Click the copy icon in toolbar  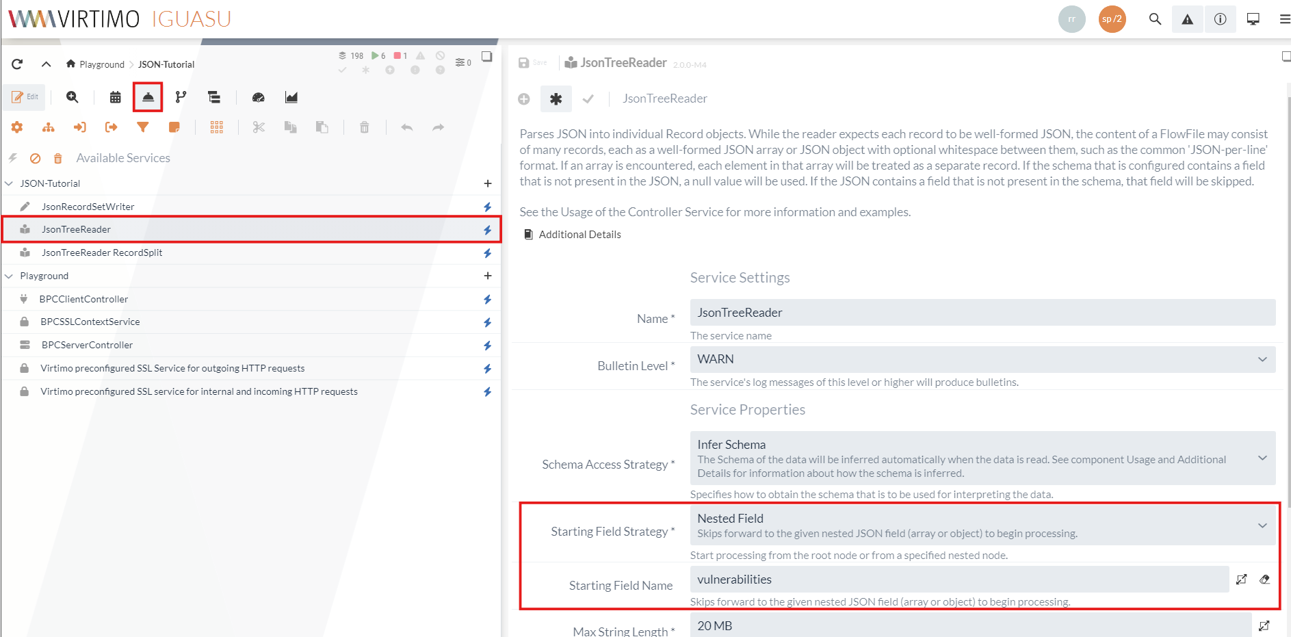(x=291, y=127)
